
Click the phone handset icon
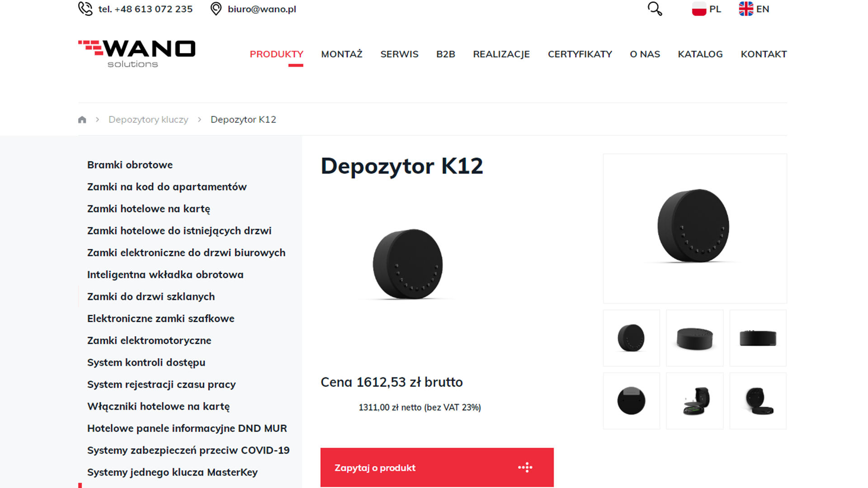(85, 9)
